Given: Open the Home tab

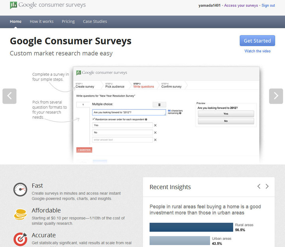Looking at the screenshot, I should click(16, 22).
